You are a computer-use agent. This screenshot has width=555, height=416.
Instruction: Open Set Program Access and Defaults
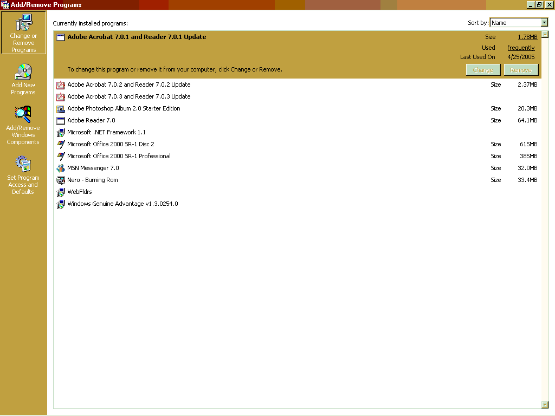point(23,175)
